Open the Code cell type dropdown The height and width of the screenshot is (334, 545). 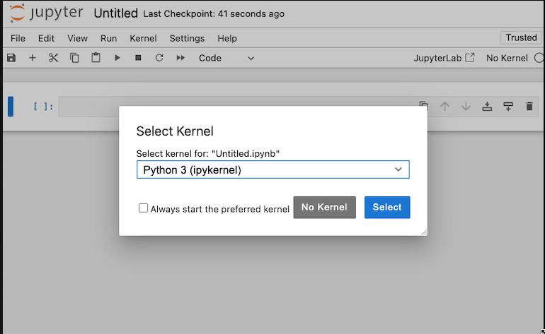coord(226,58)
